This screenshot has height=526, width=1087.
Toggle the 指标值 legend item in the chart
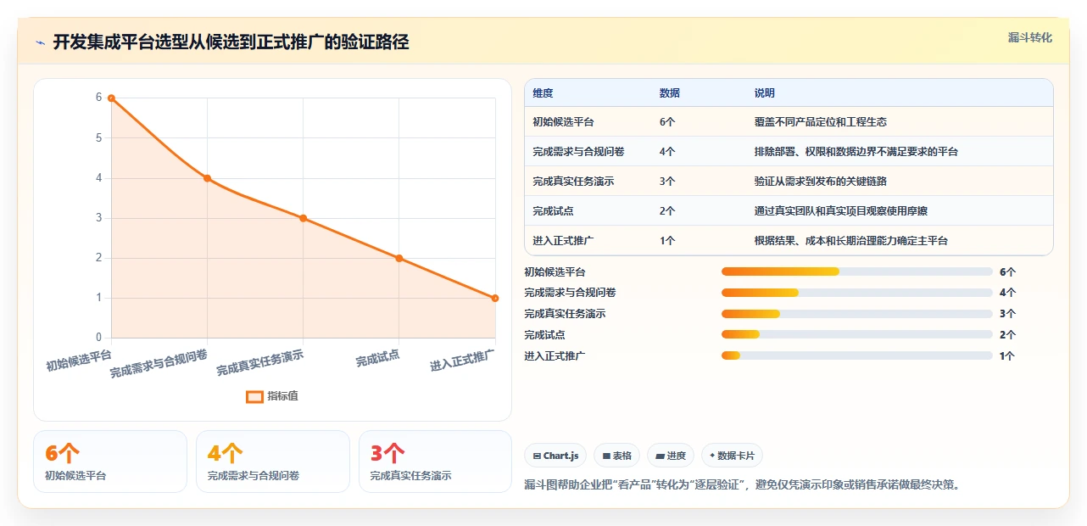point(271,396)
